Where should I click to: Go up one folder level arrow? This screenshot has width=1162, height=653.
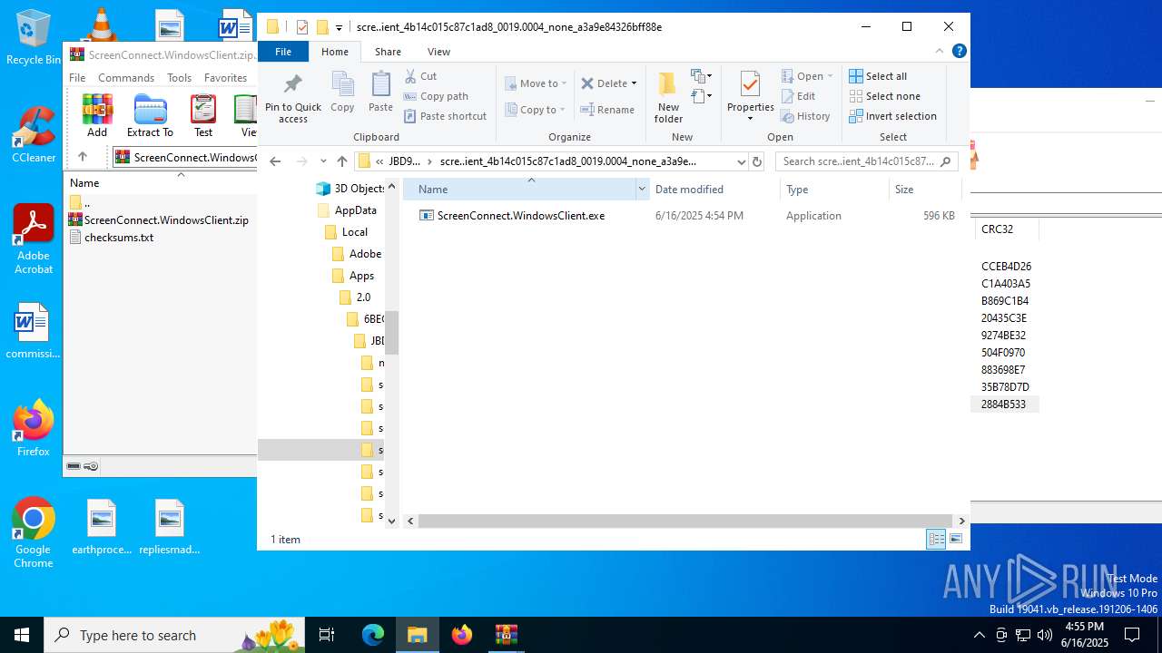341,161
